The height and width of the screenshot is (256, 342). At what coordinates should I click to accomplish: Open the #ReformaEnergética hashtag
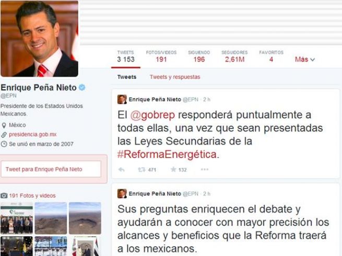click(x=167, y=154)
